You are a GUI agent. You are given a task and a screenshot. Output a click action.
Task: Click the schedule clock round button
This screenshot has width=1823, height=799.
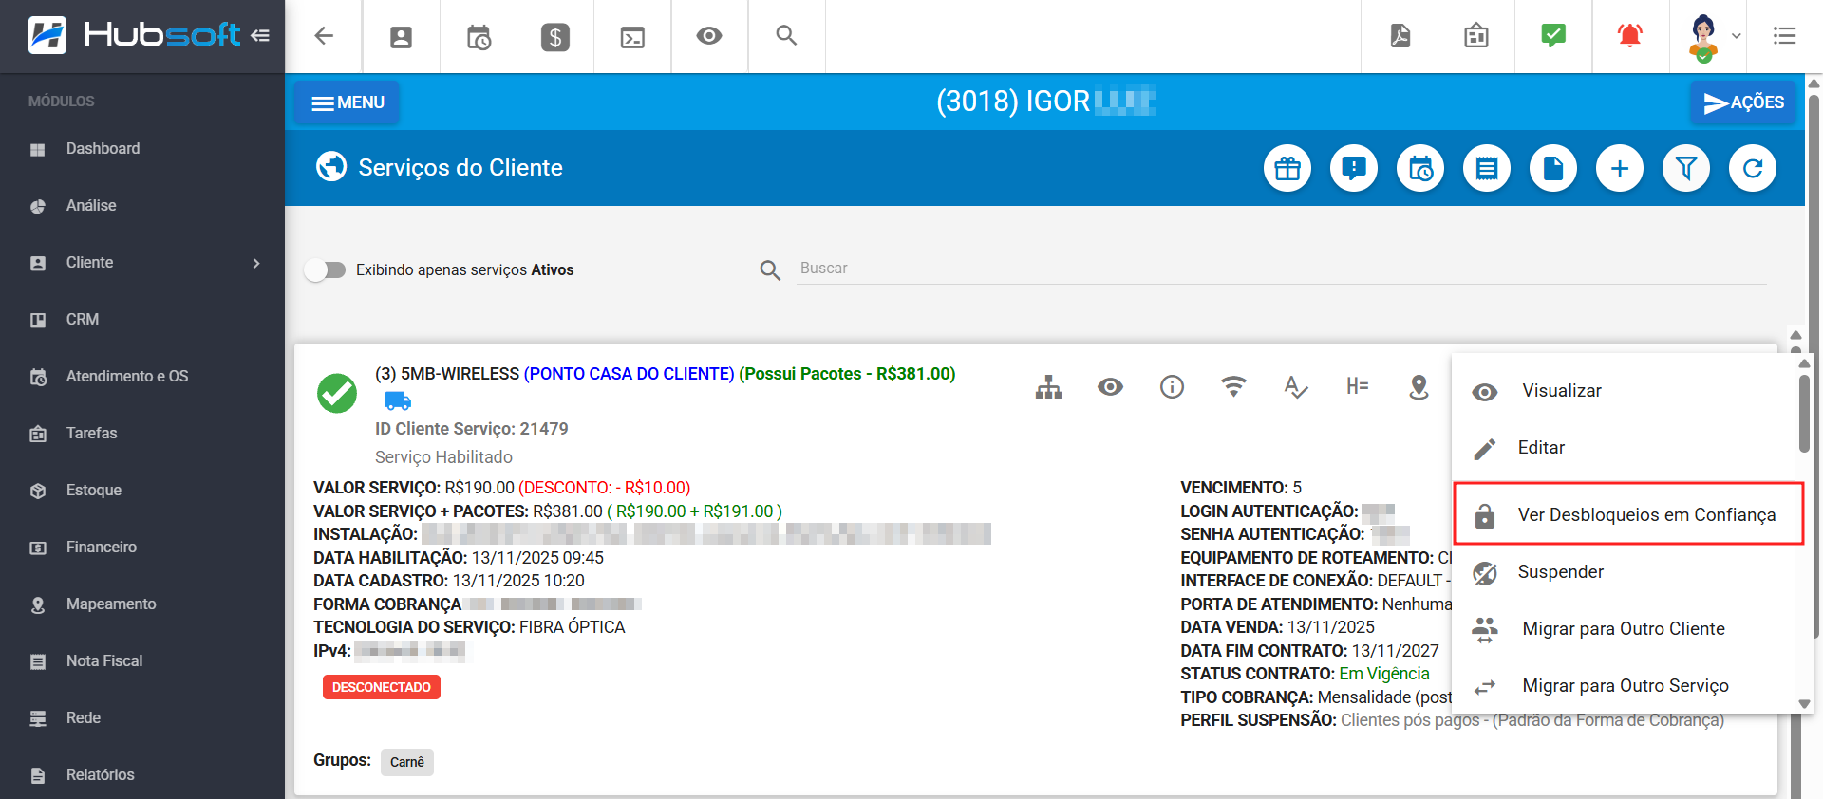coord(1420,168)
